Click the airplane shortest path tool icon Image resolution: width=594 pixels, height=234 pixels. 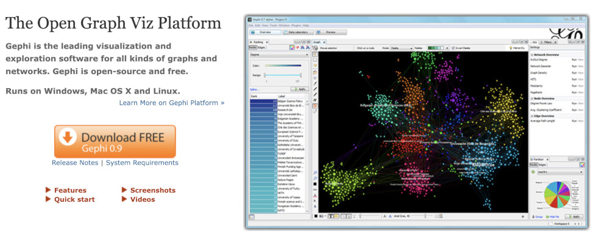tap(315, 100)
